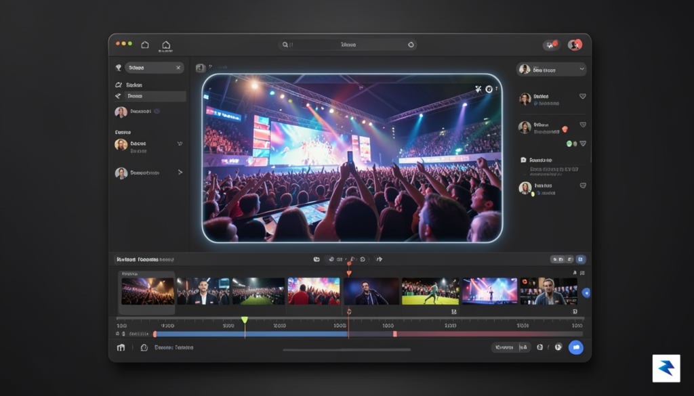Click the top center search field
The width and height of the screenshot is (694, 396).
348,45
